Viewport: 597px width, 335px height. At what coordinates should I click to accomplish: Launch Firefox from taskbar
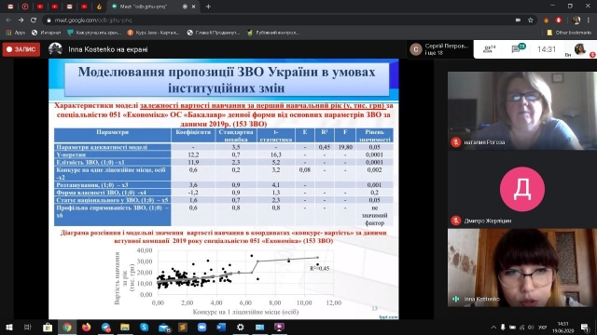click(x=87, y=327)
